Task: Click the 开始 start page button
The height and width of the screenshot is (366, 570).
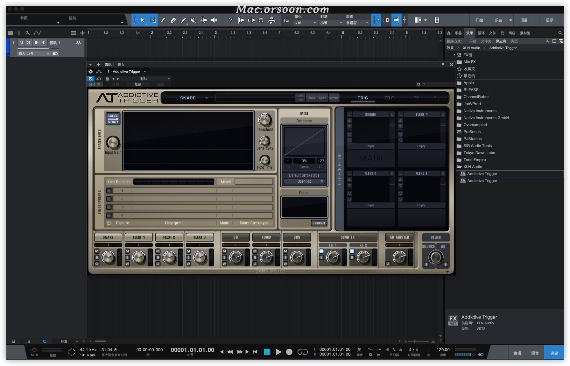Action: tap(479, 20)
